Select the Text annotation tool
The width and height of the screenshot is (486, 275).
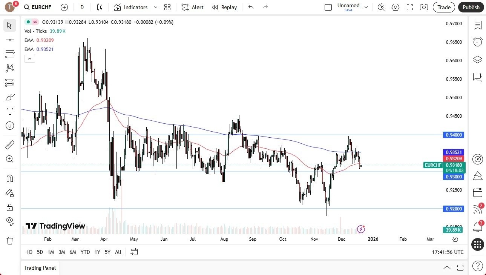10,111
